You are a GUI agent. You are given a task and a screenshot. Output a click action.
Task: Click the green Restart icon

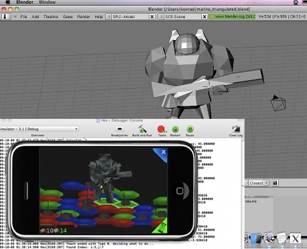(x=175, y=130)
